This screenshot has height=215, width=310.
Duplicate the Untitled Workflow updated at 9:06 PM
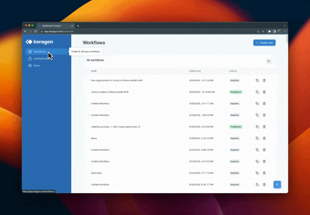pos(257,150)
